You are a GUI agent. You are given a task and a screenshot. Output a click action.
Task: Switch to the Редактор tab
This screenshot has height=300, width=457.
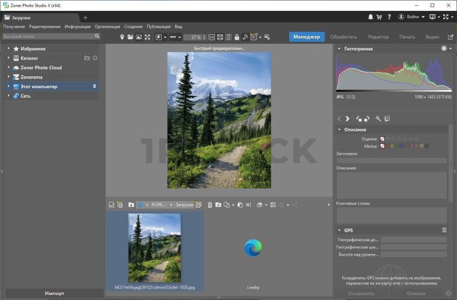click(x=378, y=37)
